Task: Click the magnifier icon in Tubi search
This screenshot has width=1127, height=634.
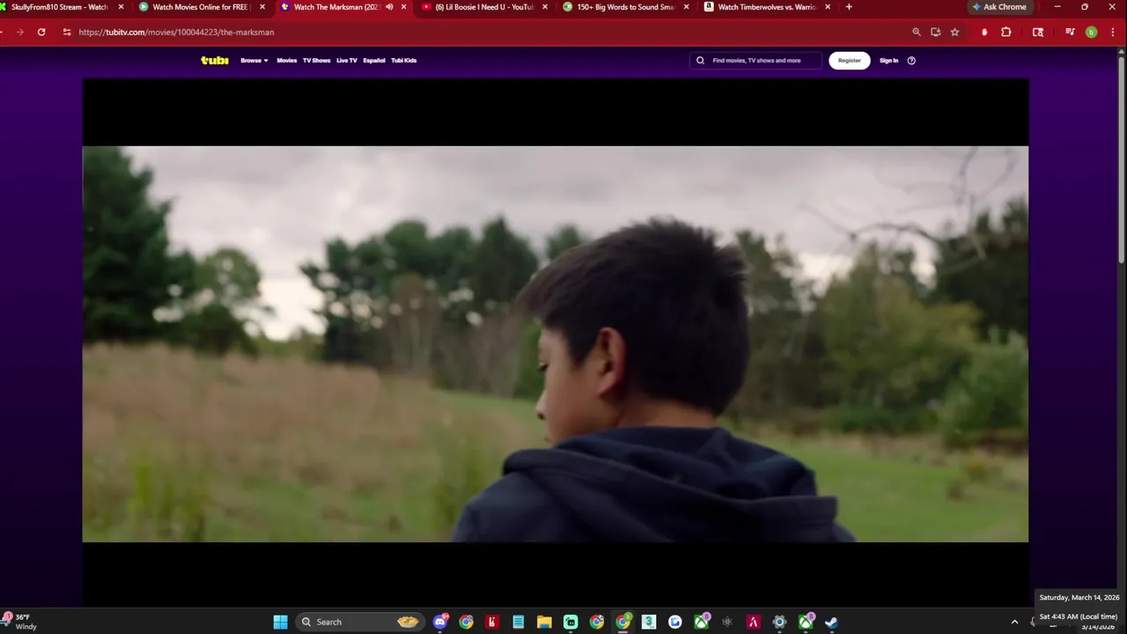Action: pyautogui.click(x=701, y=61)
